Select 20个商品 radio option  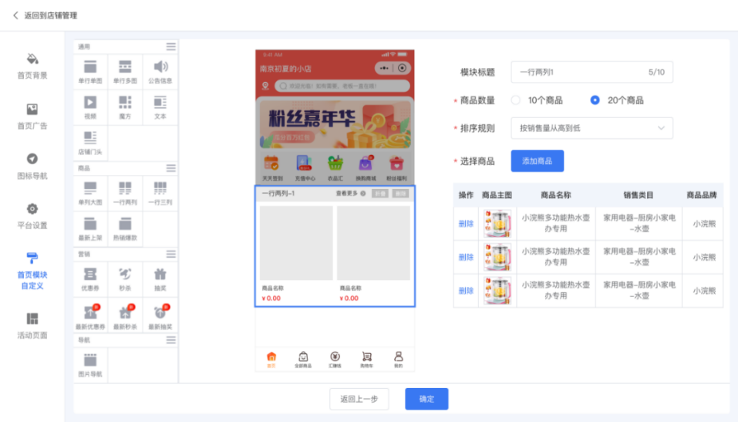[595, 100]
